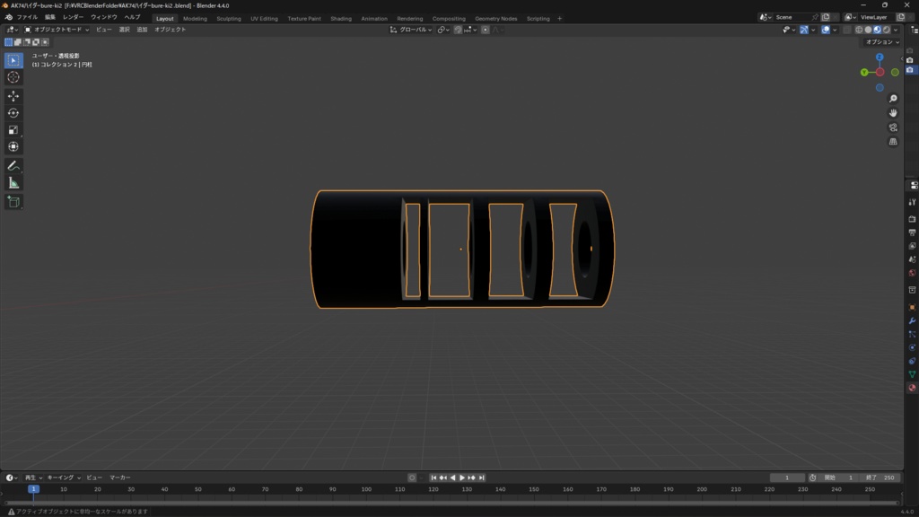
Task: Enable extend selection mode icon
Action: (x=18, y=42)
